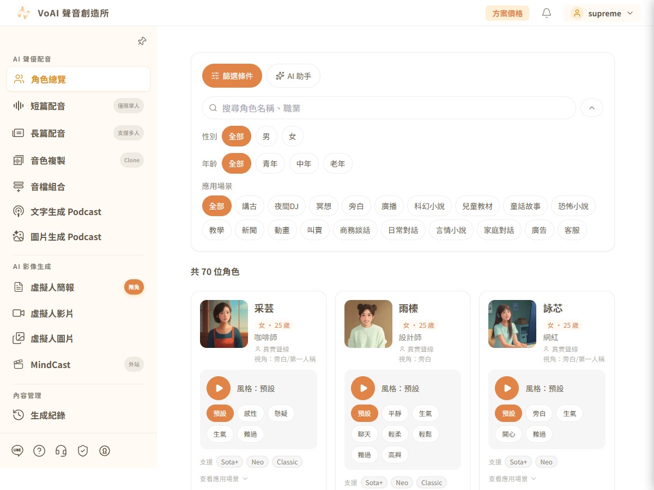Click the shield checkmark icon
The image size is (654, 490).
click(83, 451)
